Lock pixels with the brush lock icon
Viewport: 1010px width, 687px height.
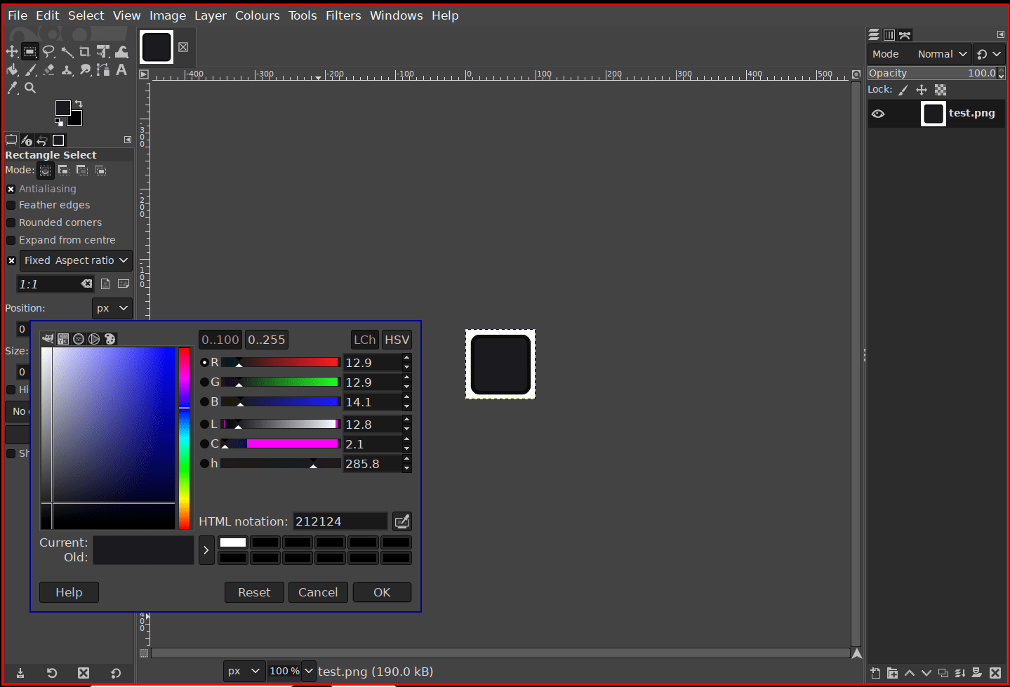click(x=903, y=90)
